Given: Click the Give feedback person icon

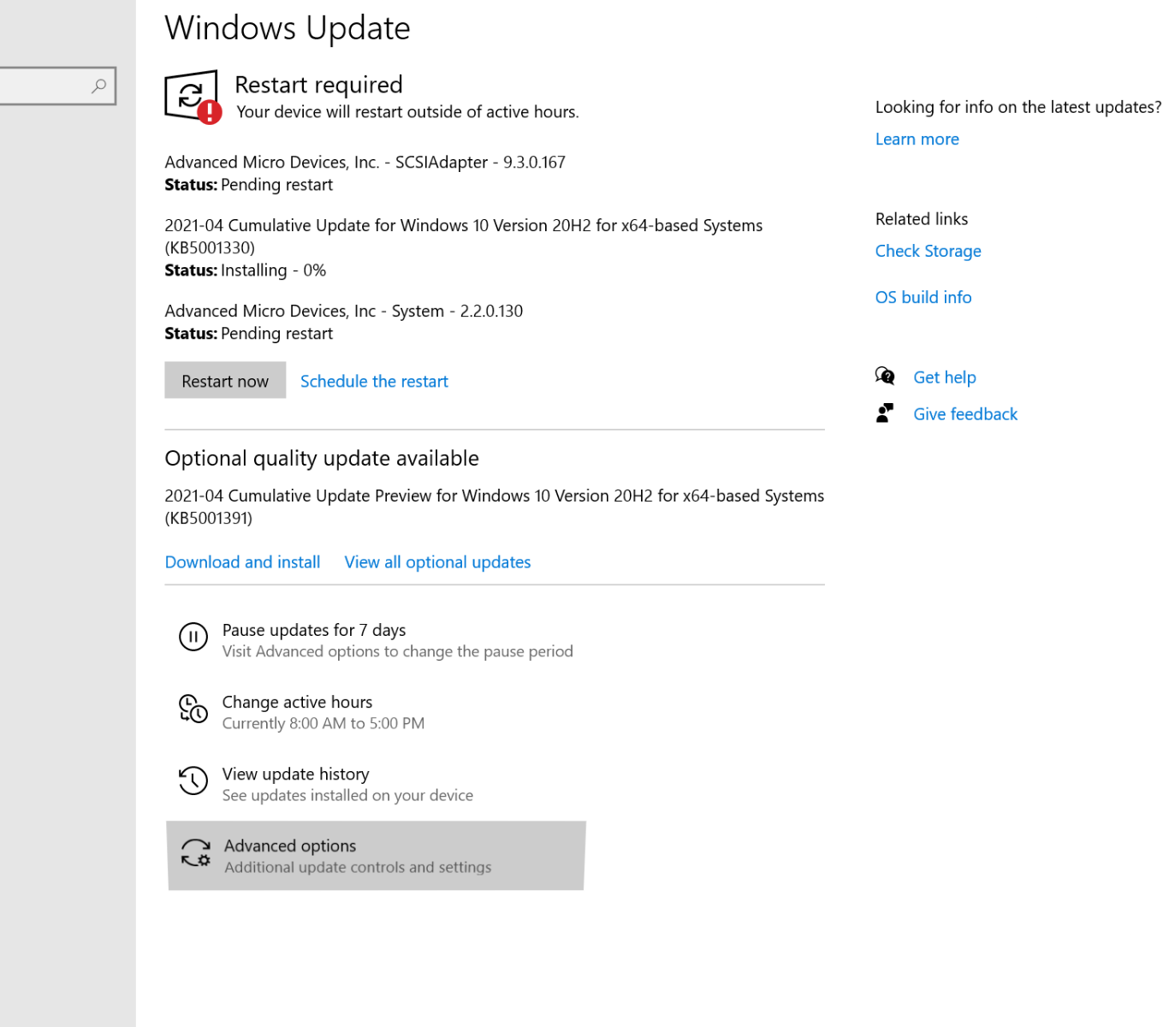Looking at the screenshot, I should pyautogui.click(x=885, y=413).
